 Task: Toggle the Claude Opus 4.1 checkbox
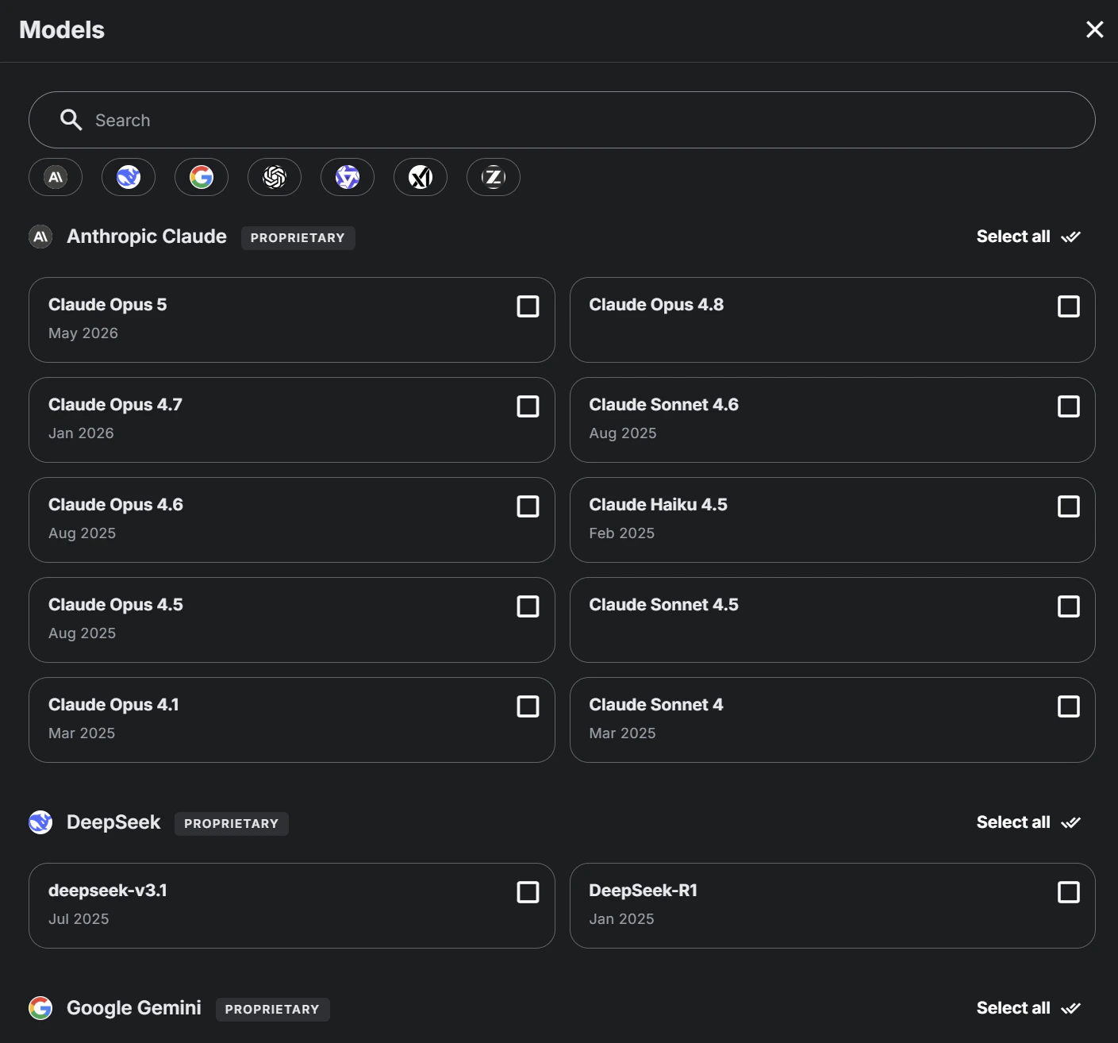tap(528, 706)
